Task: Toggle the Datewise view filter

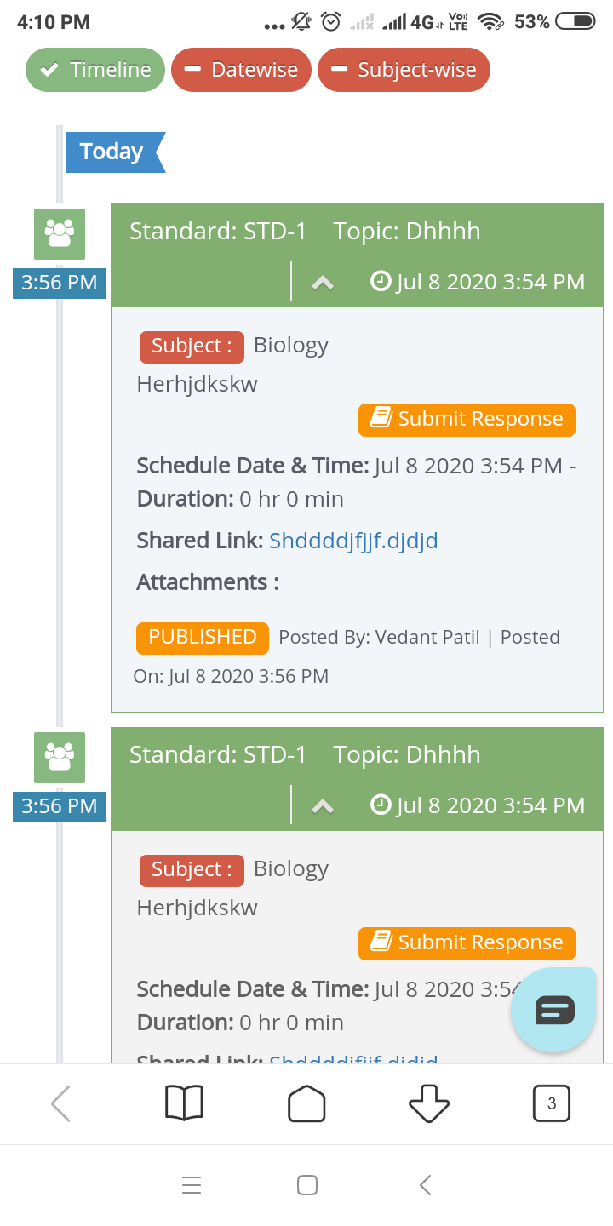Action: point(241,70)
